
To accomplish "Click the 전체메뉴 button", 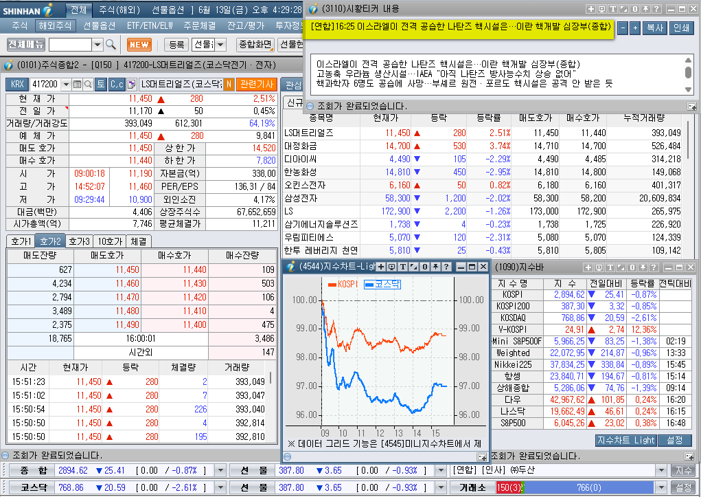I will coord(26,44).
